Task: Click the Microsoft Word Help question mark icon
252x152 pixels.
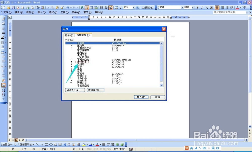Action: pyautogui.click(x=137, y=8)
